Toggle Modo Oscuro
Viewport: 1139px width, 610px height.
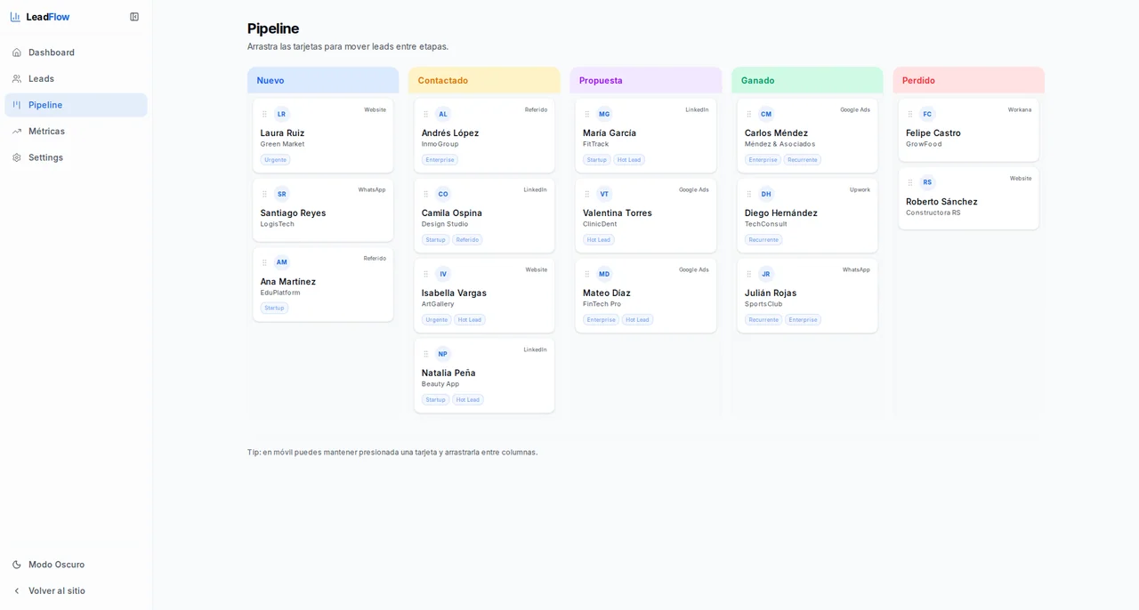pyautogui.click(x=76, y=565)
